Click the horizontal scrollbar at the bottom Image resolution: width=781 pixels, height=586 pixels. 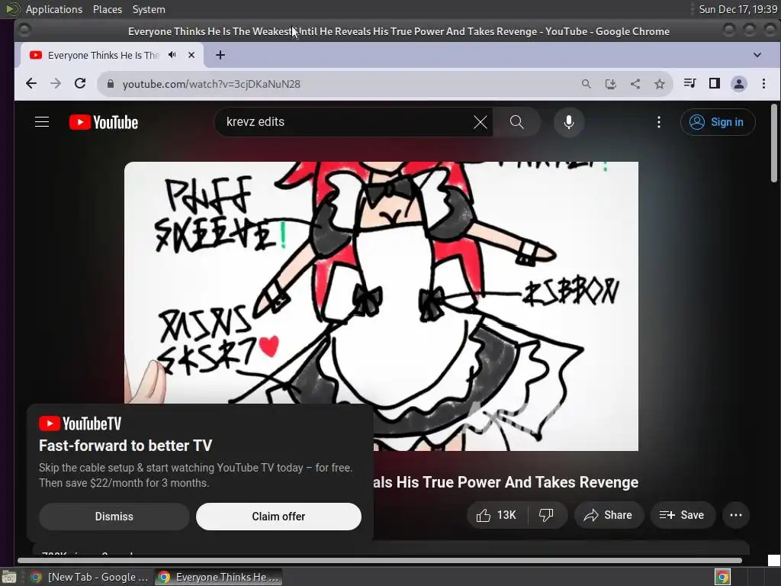pos(380,561)
